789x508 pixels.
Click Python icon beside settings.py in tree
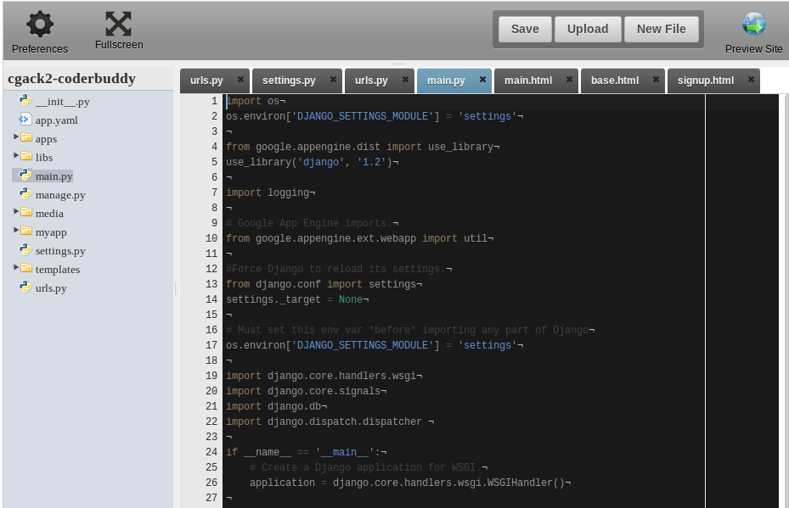(x=25, y=249)
